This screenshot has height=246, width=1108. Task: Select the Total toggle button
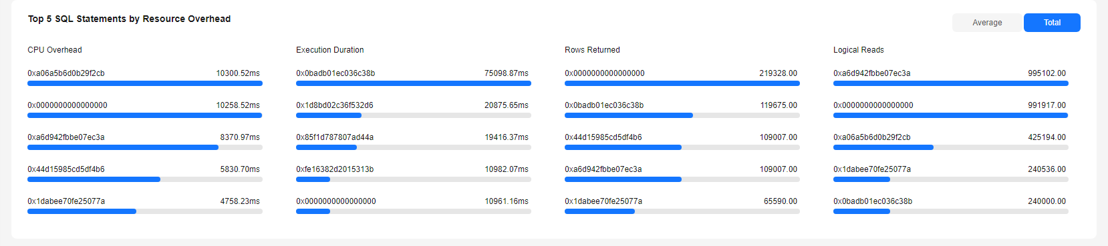(x=1052, y=23)
